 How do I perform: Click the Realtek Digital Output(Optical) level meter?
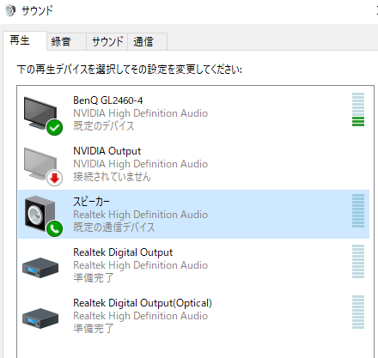(x=358, y=312)
